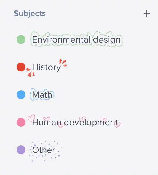Click the Subjects section heading
Viewport: 158px width, 175px height.
point(30,14)
